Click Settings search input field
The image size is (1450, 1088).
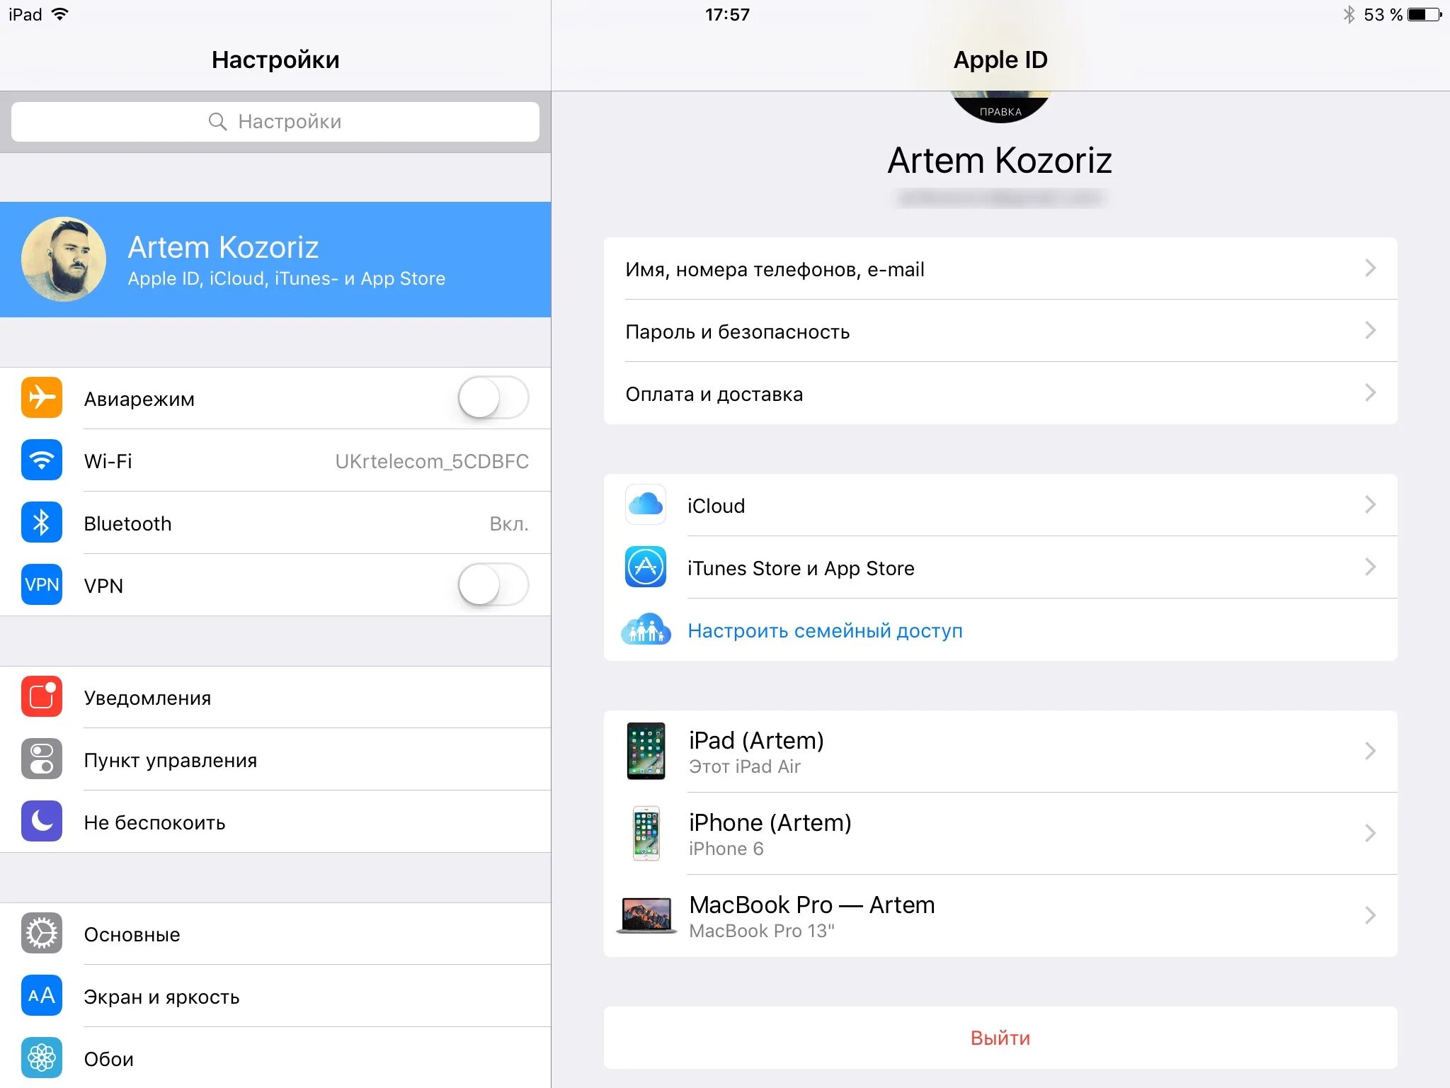(x=278, y=120)
